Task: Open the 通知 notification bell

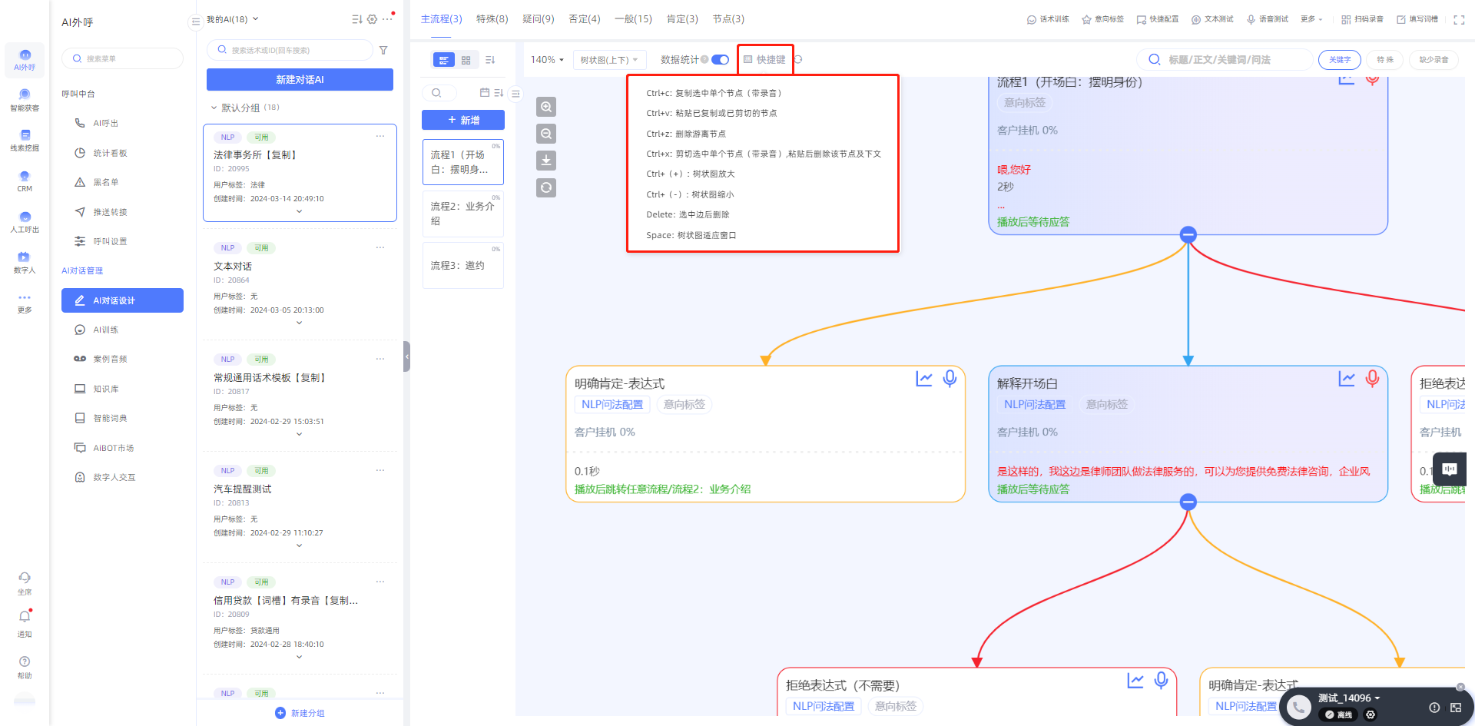Action: (25, 617)
